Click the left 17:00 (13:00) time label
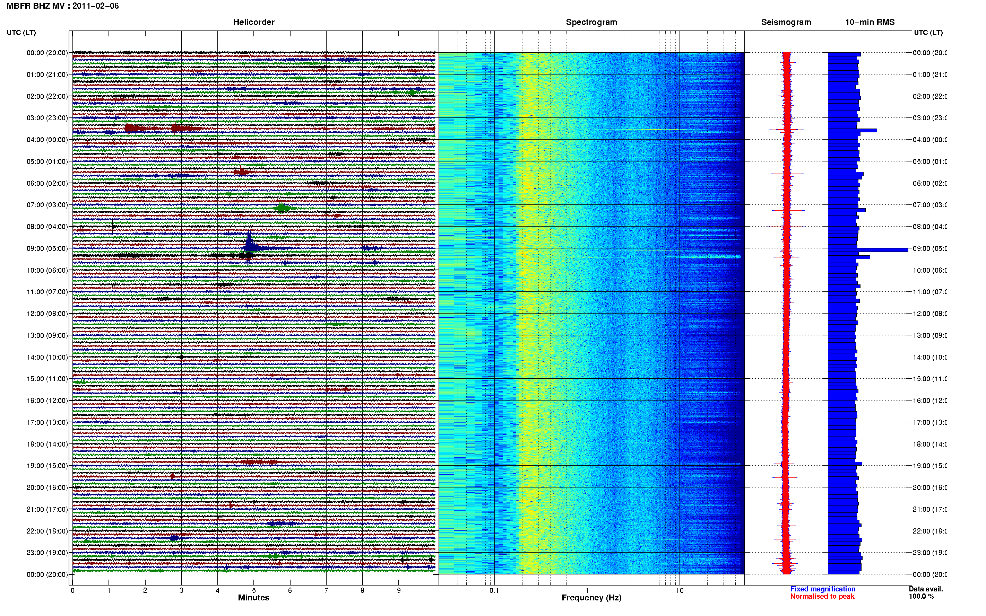 tap(47, 422)
